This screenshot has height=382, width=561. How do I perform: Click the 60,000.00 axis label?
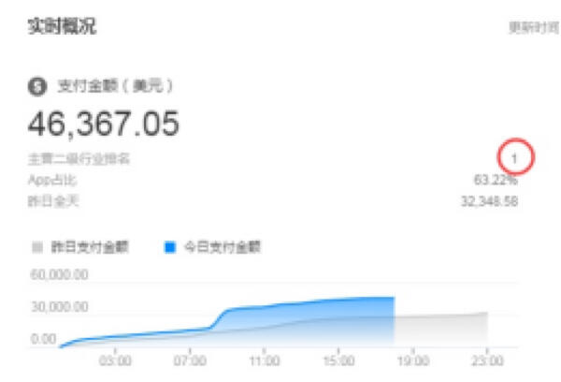pyautogui.click(x=60, y=275)
